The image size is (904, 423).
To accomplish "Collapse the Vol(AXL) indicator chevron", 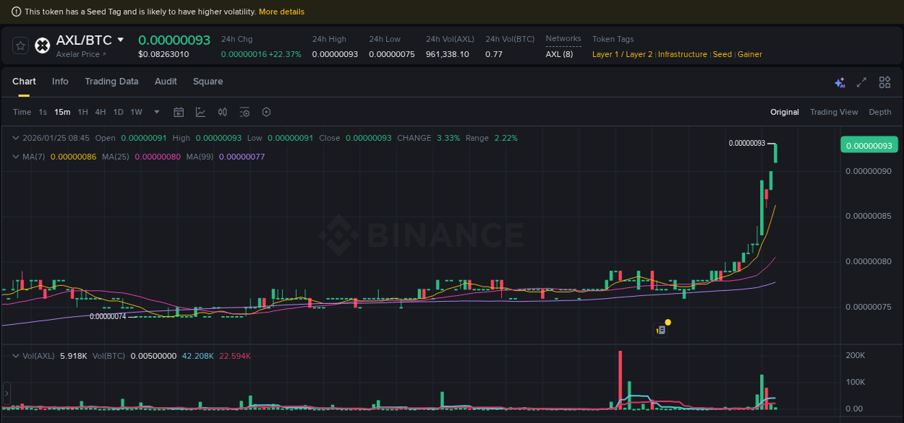I will [16, 356].
